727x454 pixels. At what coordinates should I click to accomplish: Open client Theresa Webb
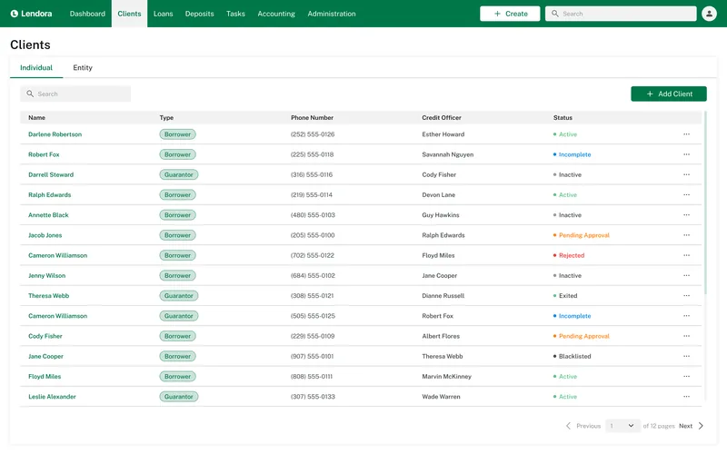click(49, 296)
